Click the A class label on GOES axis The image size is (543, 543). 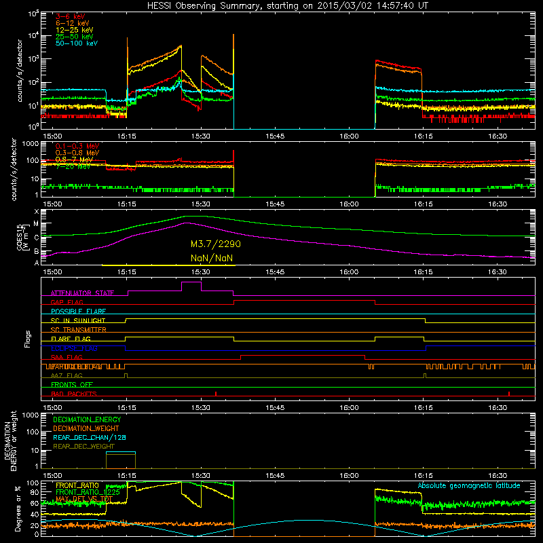37,263
